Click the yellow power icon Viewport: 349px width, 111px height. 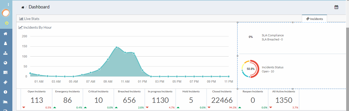[x=7, y=23]
